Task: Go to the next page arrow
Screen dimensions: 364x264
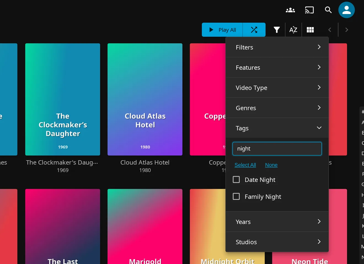Action: click(x=347, y=30)
